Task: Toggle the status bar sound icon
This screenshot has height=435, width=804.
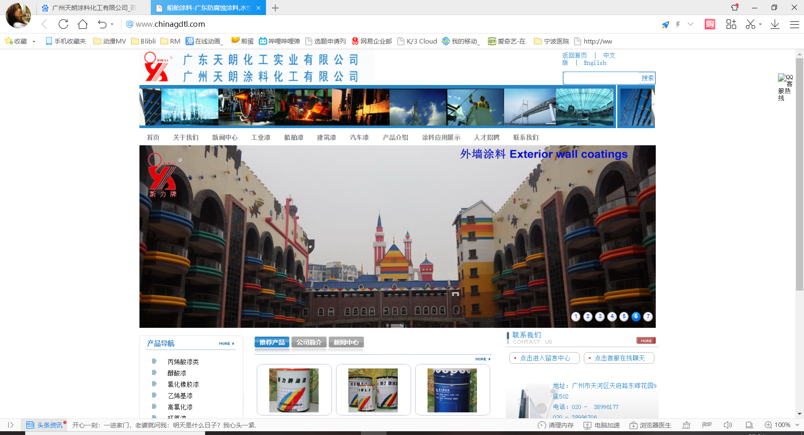Action: pyautogui.click(x=728, y=425)
